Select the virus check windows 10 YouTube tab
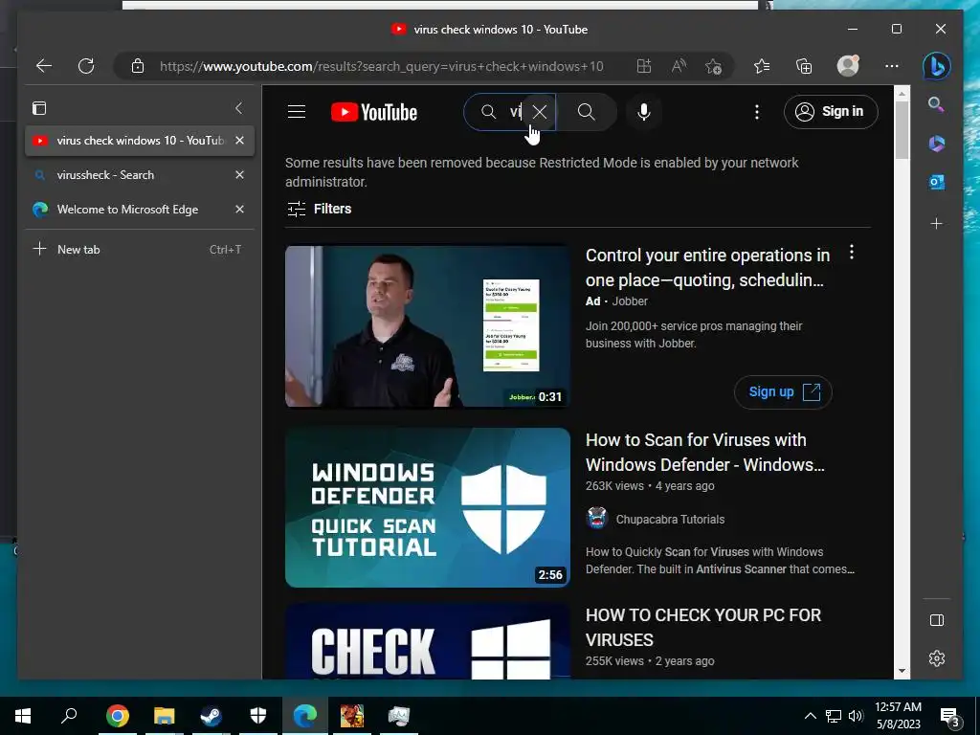The height and width of the screenshot is (735, 980). click(x=140, y=141)
